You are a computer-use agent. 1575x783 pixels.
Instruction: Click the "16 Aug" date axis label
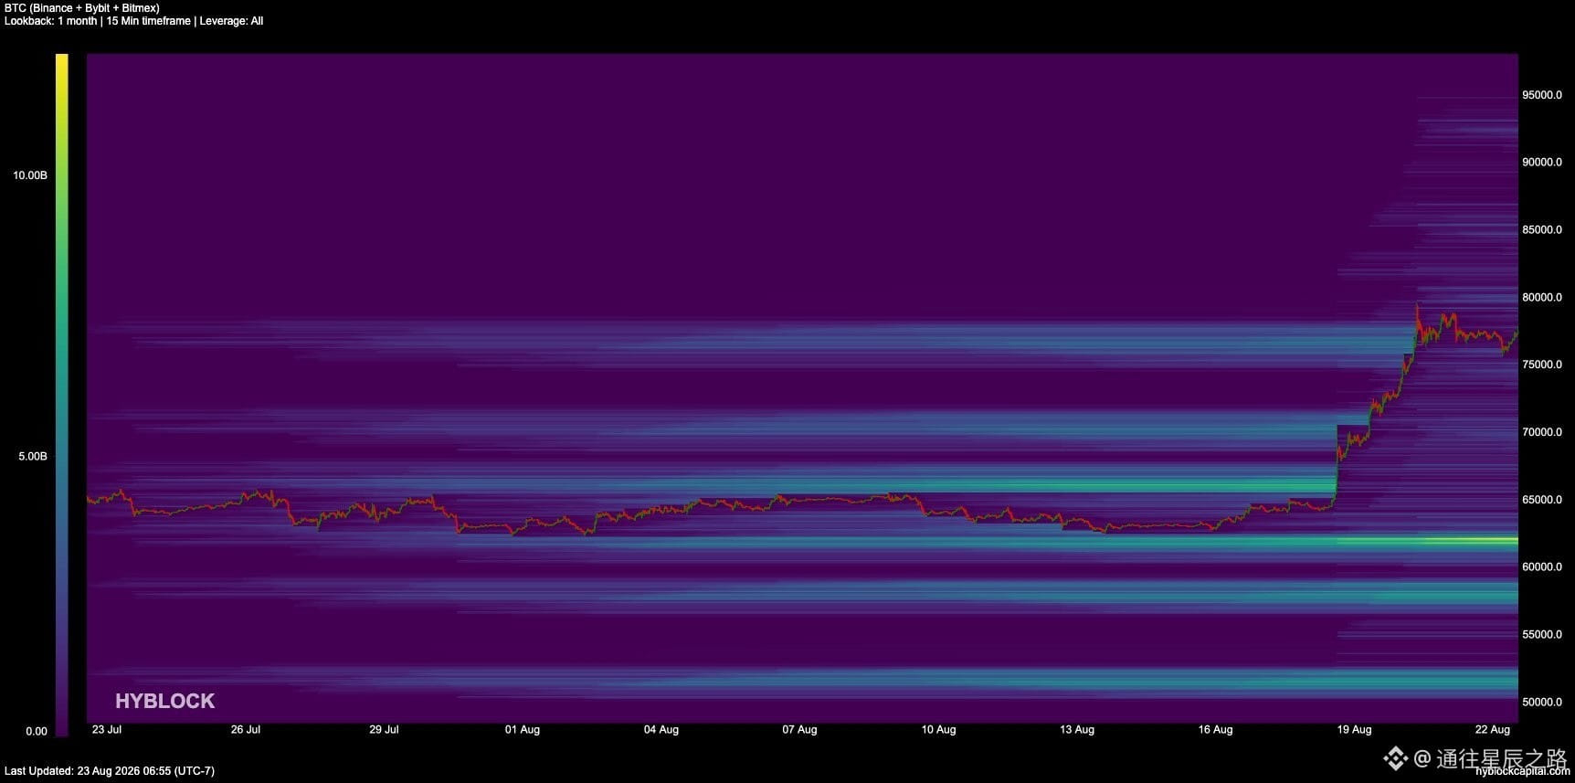(x=1216, y=730)
